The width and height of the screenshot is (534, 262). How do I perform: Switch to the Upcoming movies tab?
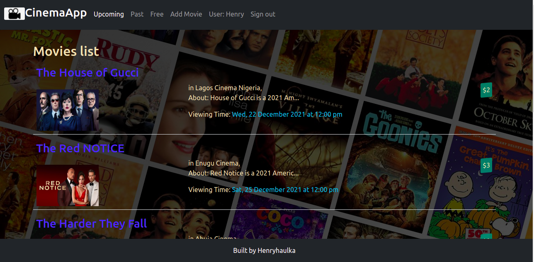click(109, 14)
